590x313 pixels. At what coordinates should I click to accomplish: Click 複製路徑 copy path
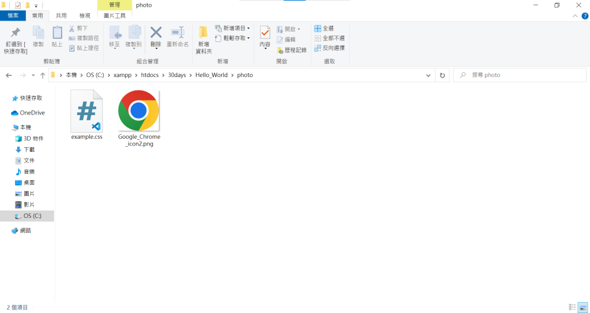coord(84,39)
